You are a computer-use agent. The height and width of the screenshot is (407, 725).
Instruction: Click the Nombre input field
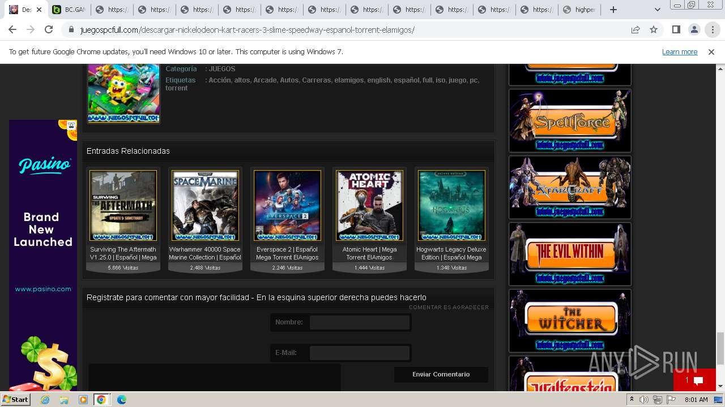click(360, 322)
